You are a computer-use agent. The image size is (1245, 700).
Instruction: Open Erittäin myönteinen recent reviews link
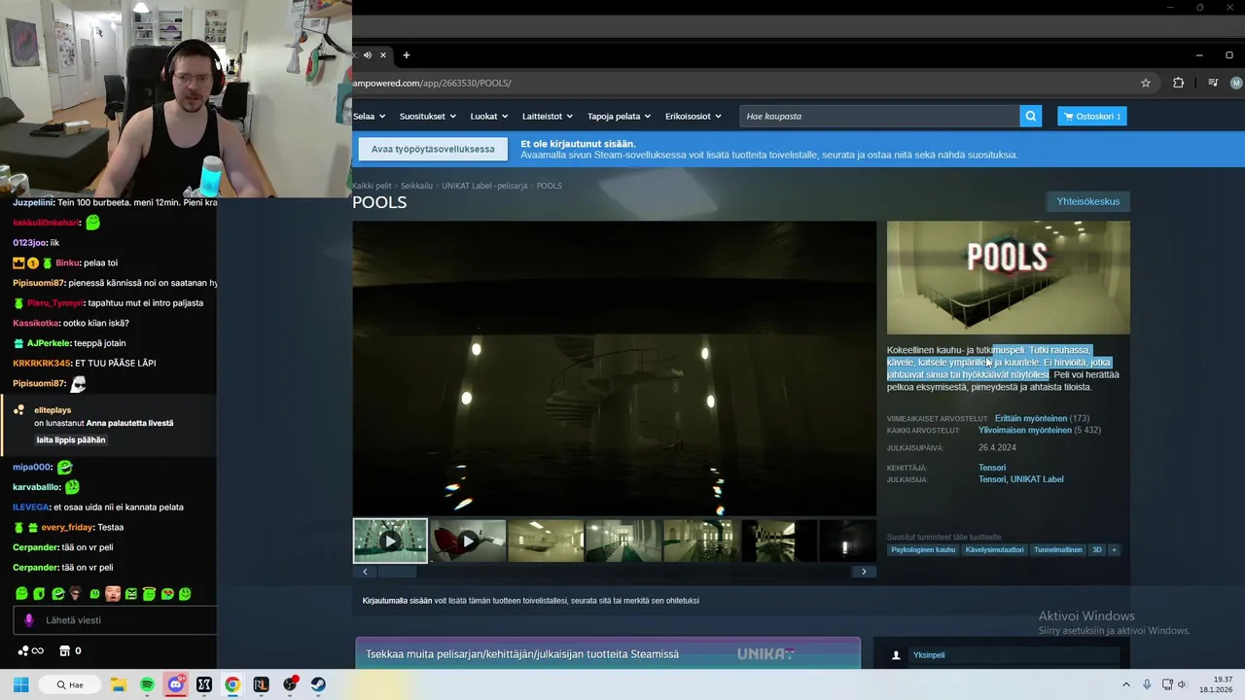click(x=1031, y=418)
